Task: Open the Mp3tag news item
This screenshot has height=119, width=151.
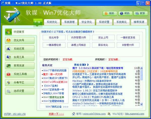Action: pos(92,81)
